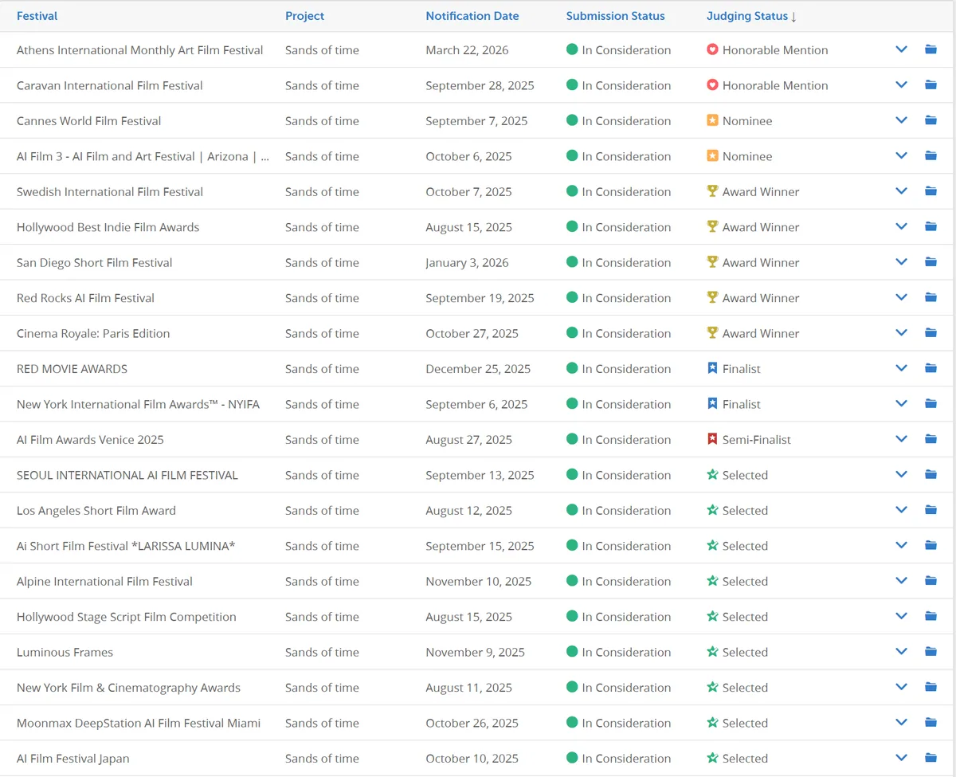Expand Alpine International Film Festival row chevron

901,581
